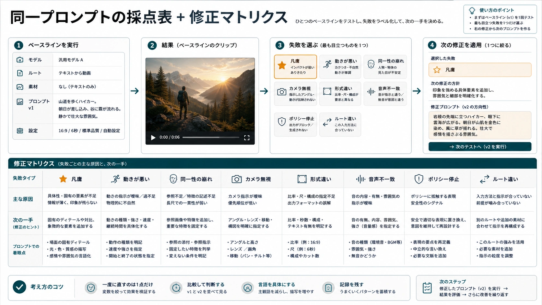
Task: Click the video time 0:00 / 0:06
Action: pos(170,137)
